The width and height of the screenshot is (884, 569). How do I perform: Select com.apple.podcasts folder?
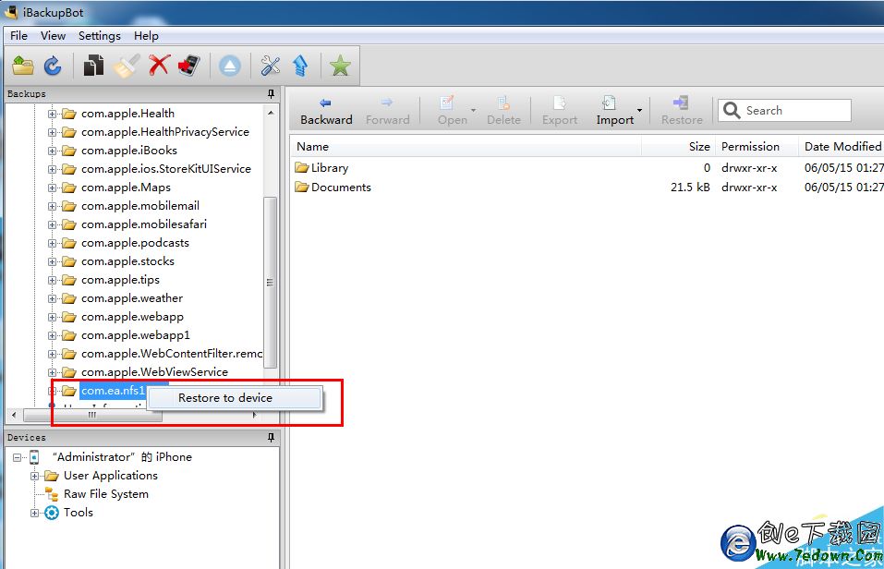(135, 243)
